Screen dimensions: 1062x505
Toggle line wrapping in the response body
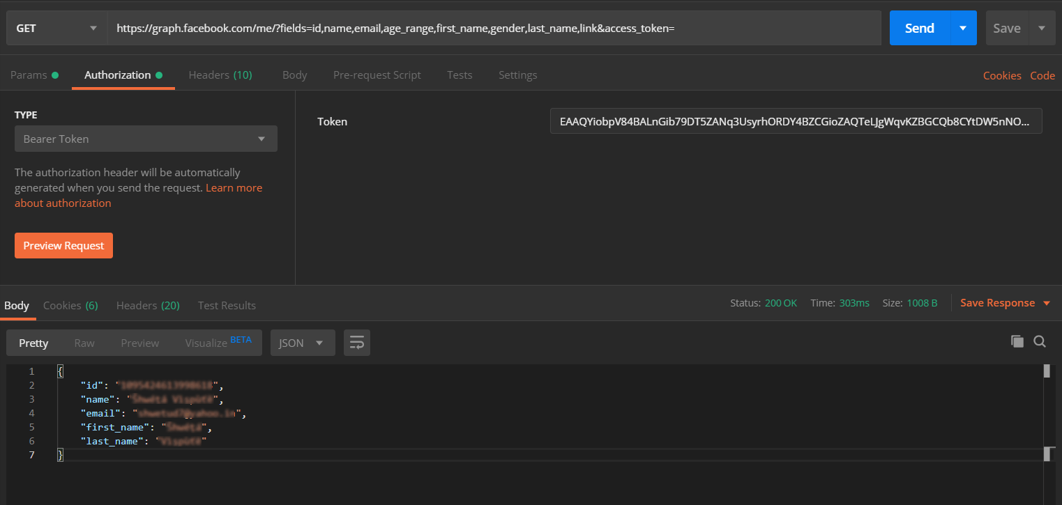(x=356, y=342)
